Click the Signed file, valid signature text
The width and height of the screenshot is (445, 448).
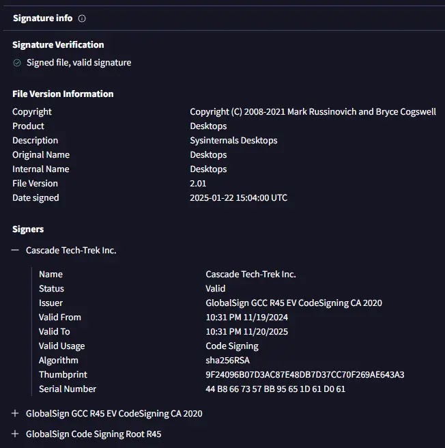[x=78, y=62]
